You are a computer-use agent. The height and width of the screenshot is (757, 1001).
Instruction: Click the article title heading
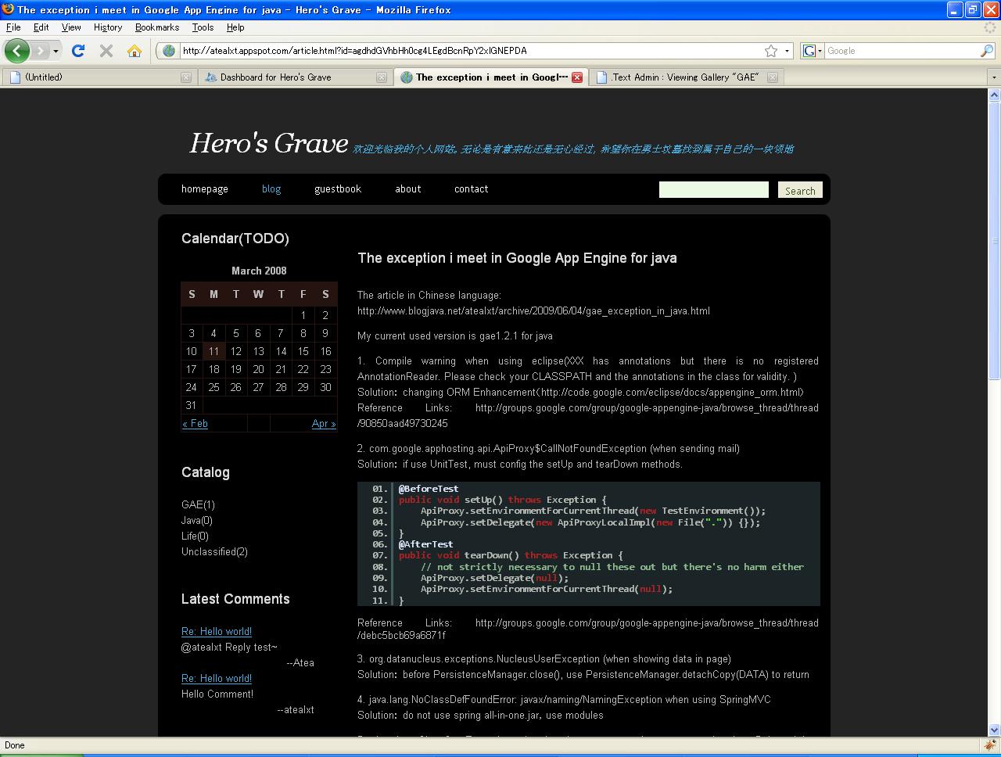517,258
